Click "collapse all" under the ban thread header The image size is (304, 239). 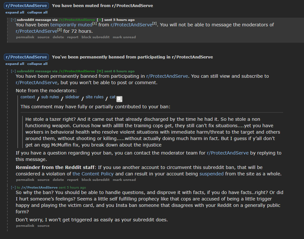coord(37,64)
